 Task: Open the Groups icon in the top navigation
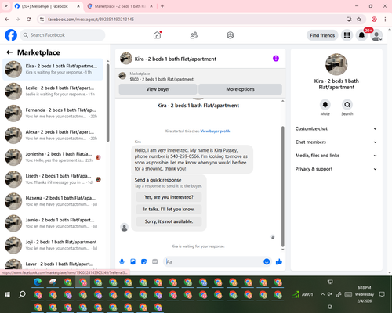[230, 35]
